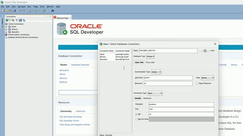This screenshot has width=243, height=136.
Task: Click the connection Name input field
Action: point(168,51)
